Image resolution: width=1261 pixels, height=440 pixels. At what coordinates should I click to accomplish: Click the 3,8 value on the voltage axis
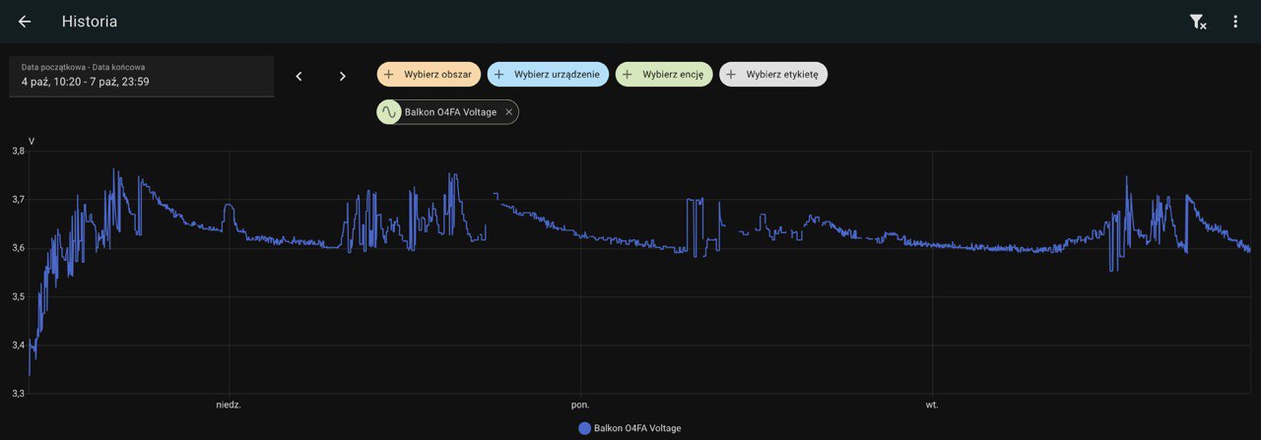click(x=18, y=152)
